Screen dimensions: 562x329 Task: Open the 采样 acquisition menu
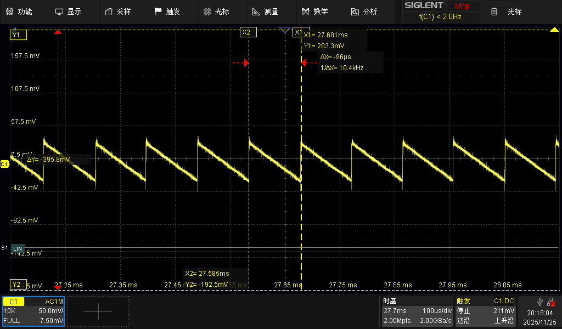click(117, 12)
